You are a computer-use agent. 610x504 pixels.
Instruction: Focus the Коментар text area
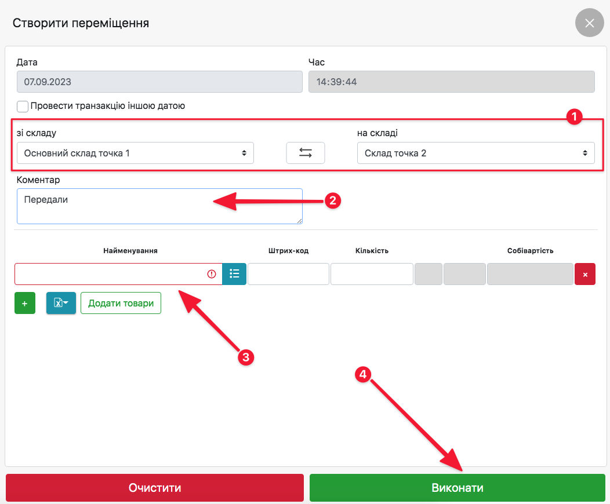click(x=159, y=206)
